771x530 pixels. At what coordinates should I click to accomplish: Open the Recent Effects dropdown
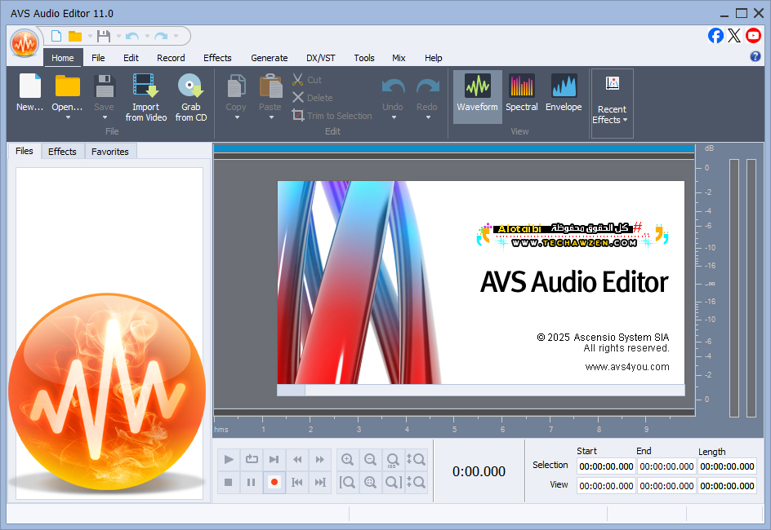(613, 103)
